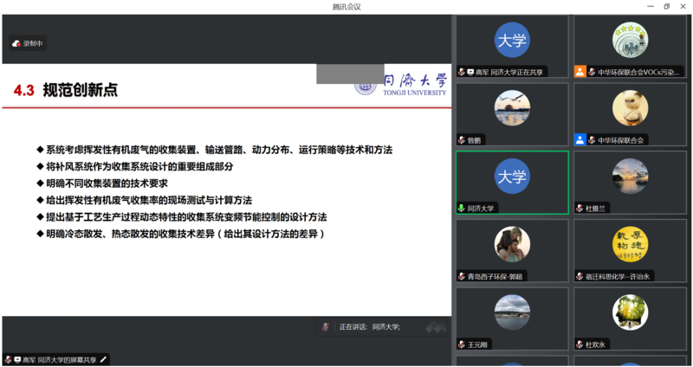Click muted mic icon beside 鲁鹏
The width and height of the screenshot is (693, 367).
tap(462, 140)
